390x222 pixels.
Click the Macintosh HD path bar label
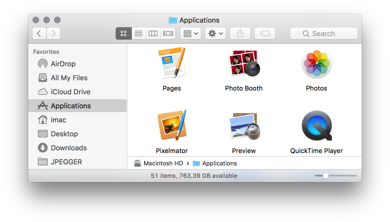(x=163, y=163)
